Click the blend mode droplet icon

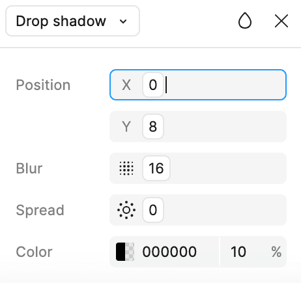tap(245, 21)
